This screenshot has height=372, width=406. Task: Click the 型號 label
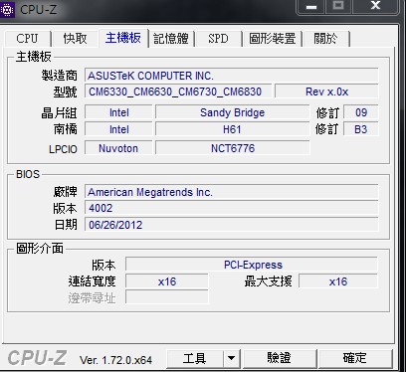pyautogui.click(x=66, y=92)
